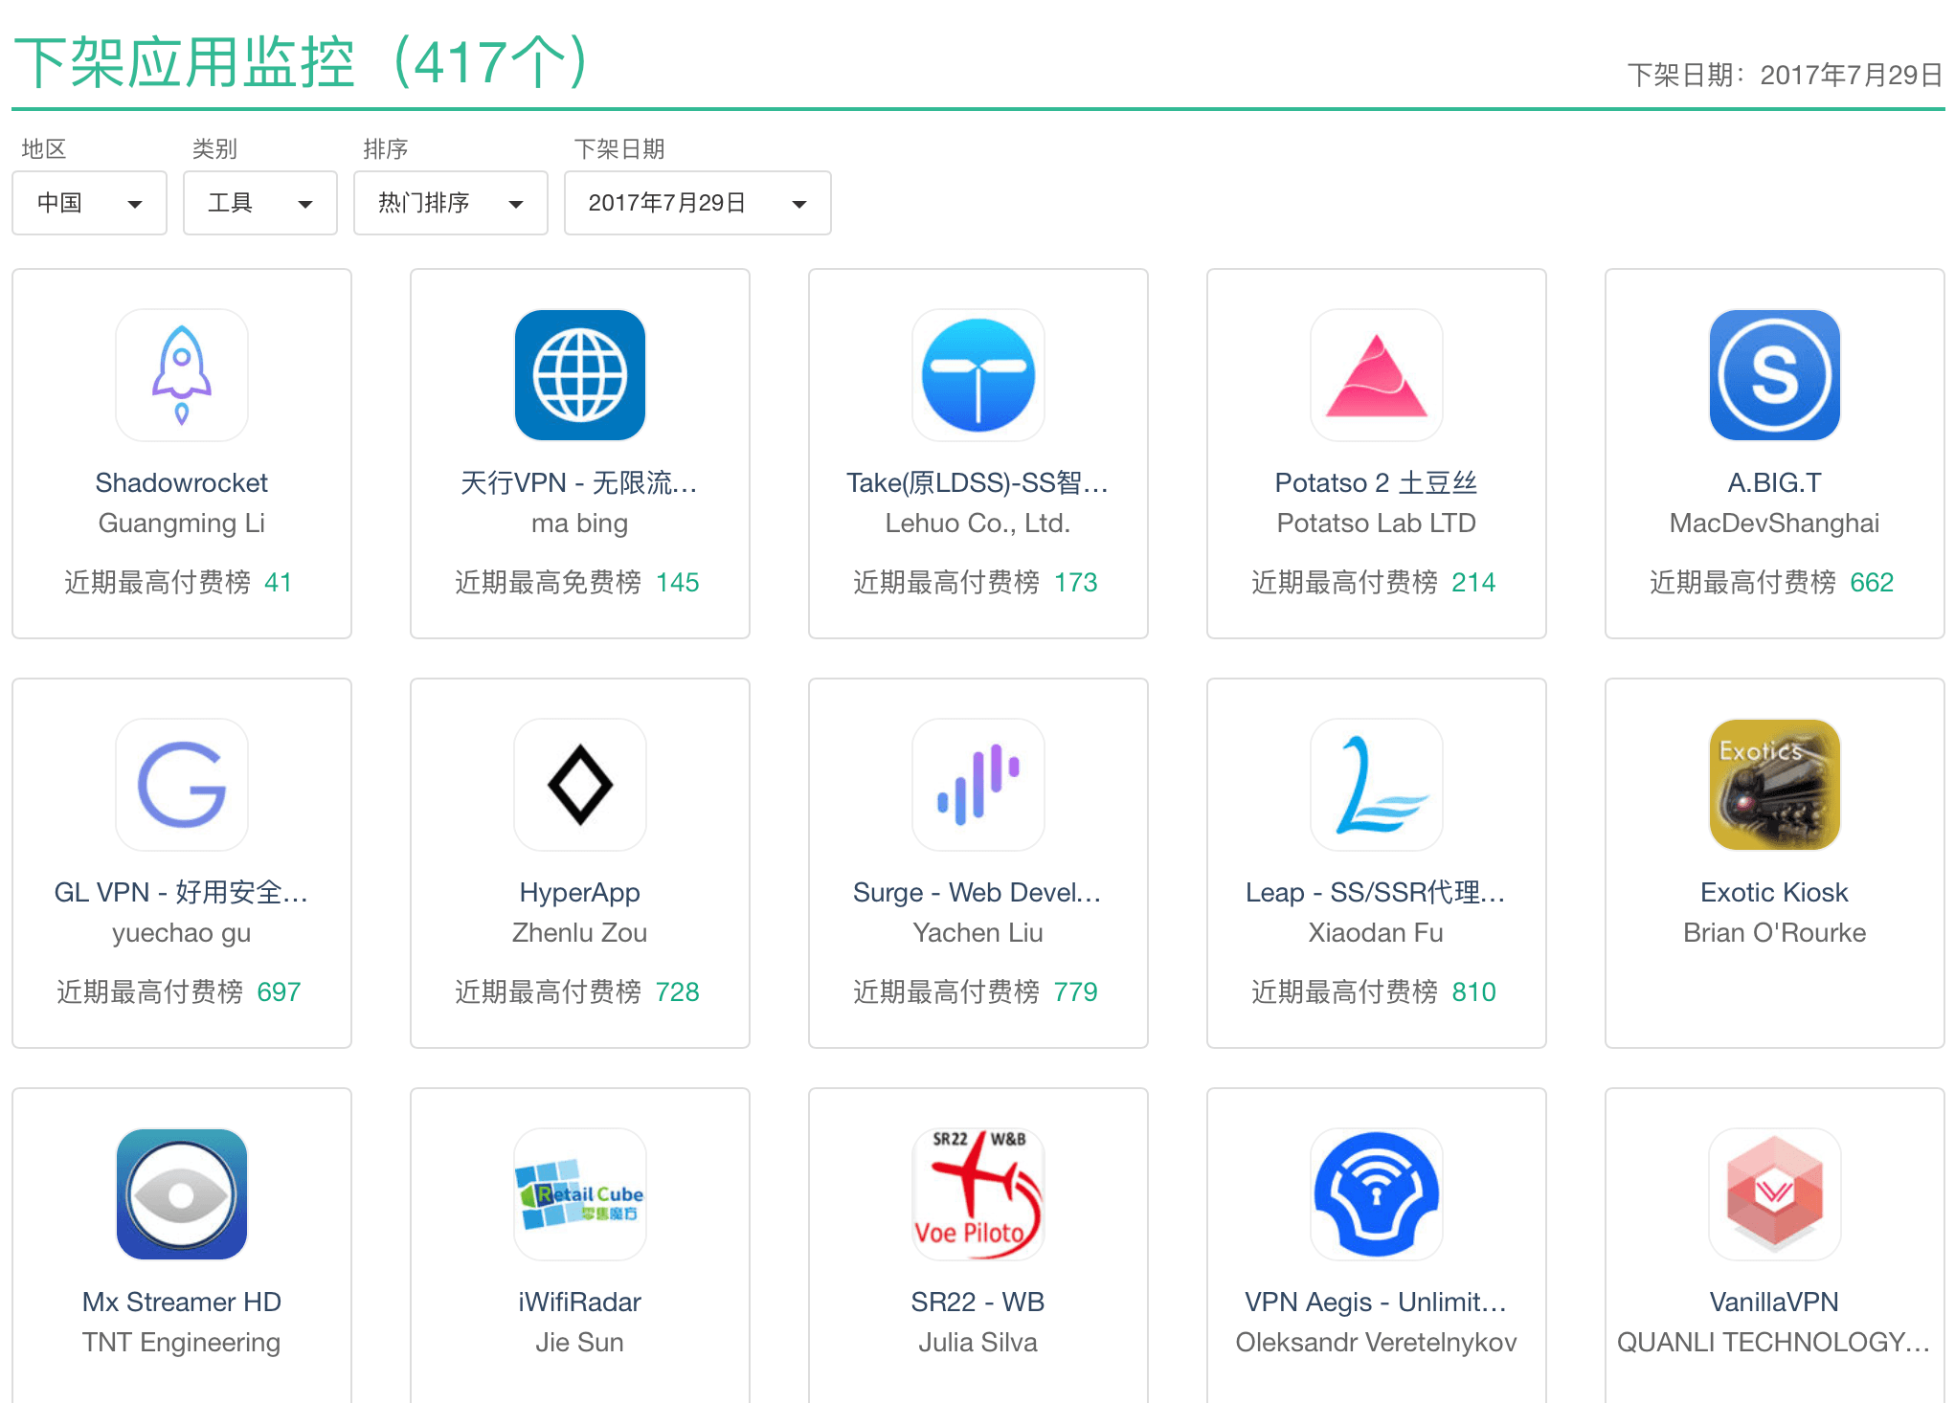Click the GL VPN - 好用安全… title
This screenshot has width=1955, height=1403.
182,892
